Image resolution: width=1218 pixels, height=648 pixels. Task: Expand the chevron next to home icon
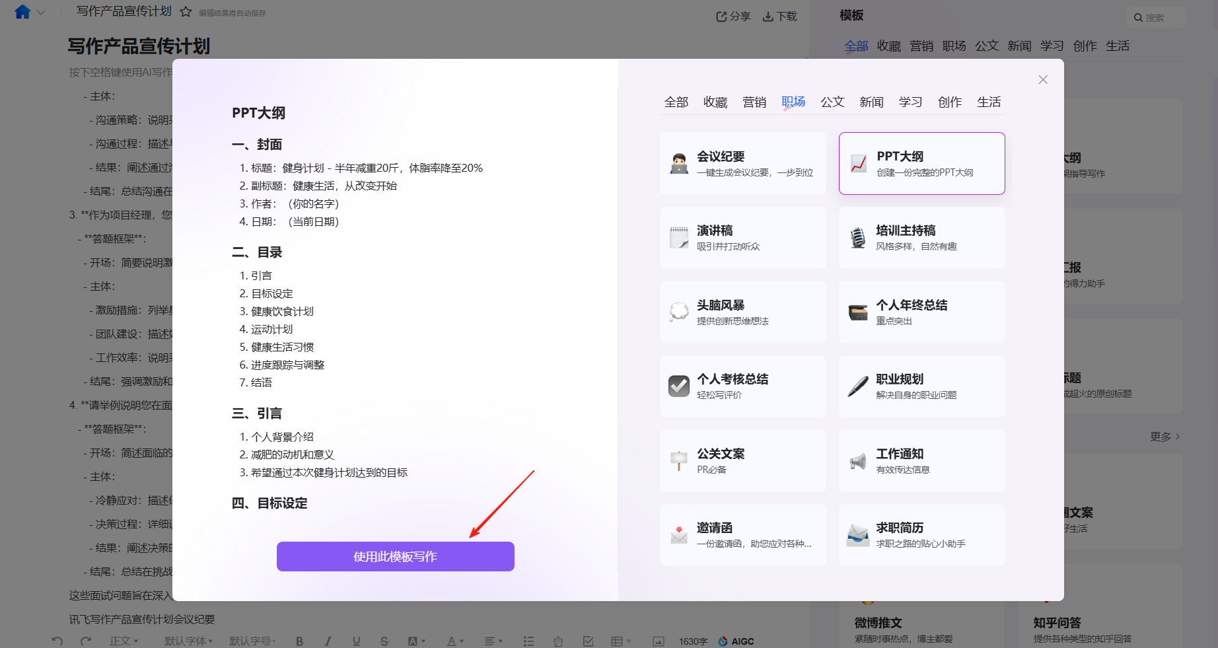[41, 12]
